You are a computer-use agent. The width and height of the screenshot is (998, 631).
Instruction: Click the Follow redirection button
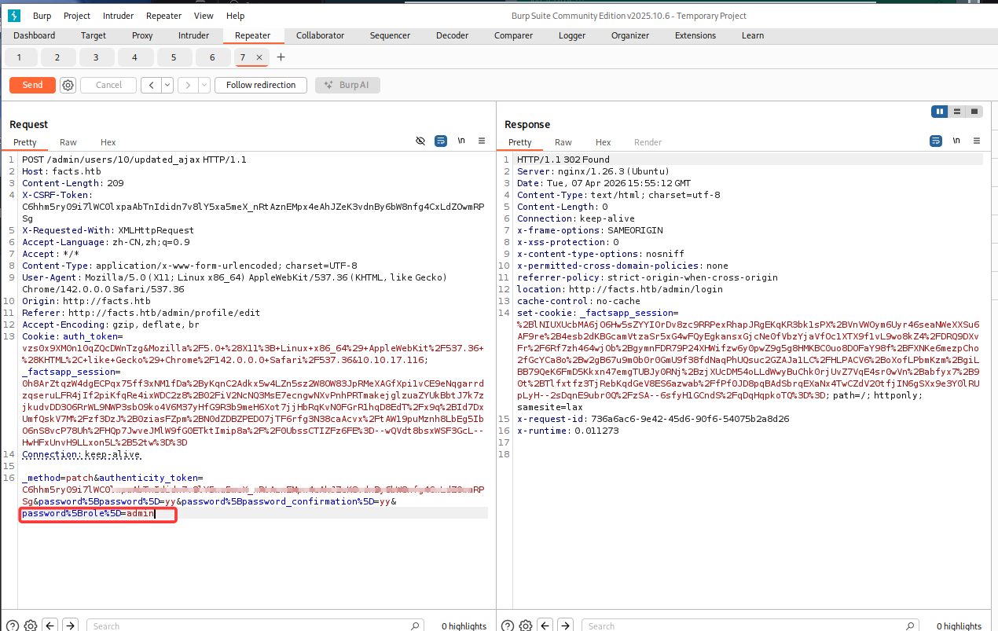tap(261, 85)
